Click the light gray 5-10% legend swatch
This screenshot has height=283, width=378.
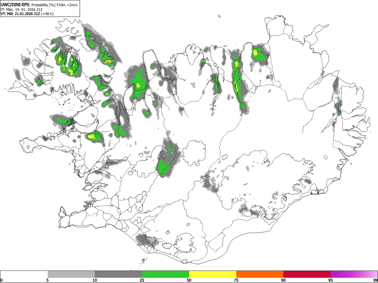[x=71, y=274]
